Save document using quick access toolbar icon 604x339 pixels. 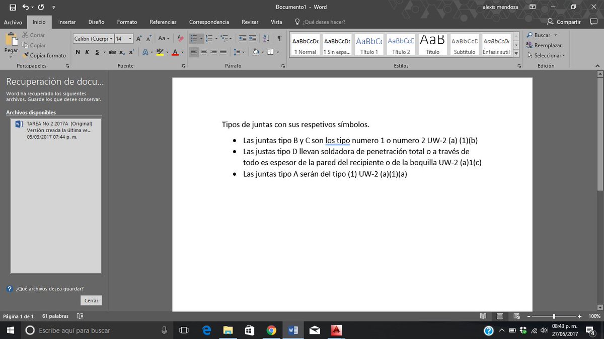click(13, 7)
